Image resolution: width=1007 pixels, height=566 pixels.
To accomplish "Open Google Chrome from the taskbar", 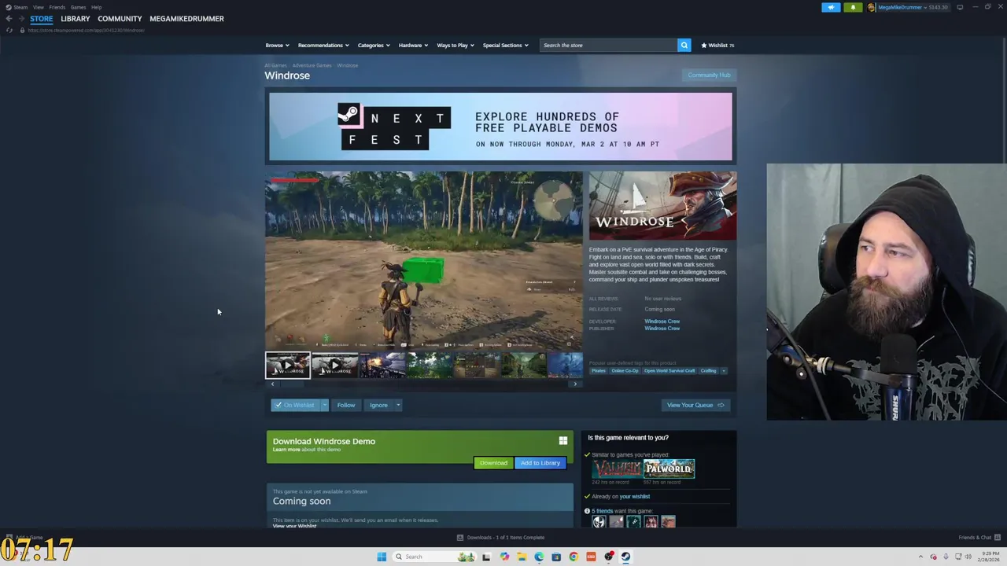I will [574, 557].
